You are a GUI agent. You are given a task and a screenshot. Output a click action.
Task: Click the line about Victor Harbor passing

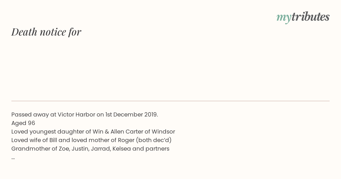[x=85, y=115]
